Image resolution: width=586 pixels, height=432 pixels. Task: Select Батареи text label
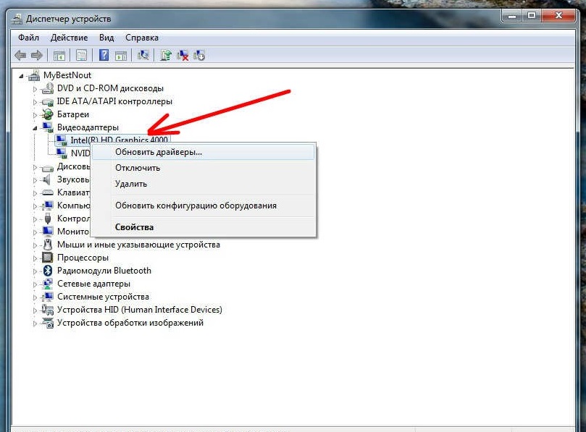coord(73,114)
